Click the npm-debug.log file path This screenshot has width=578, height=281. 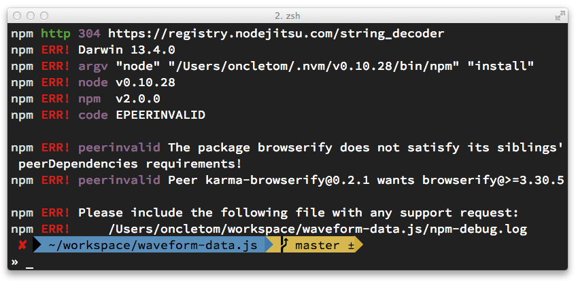pyautogui.click(x=318, y=229)
